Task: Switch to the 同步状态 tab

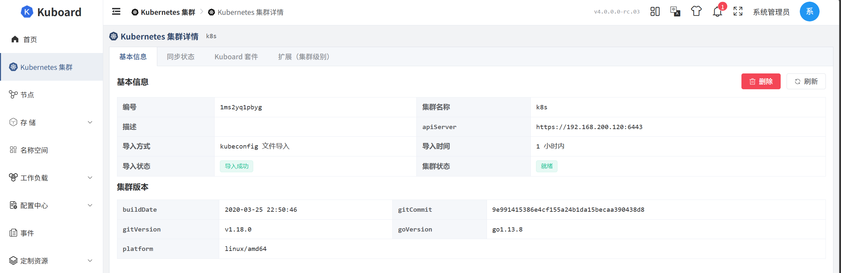Action: tap(181, 57)
